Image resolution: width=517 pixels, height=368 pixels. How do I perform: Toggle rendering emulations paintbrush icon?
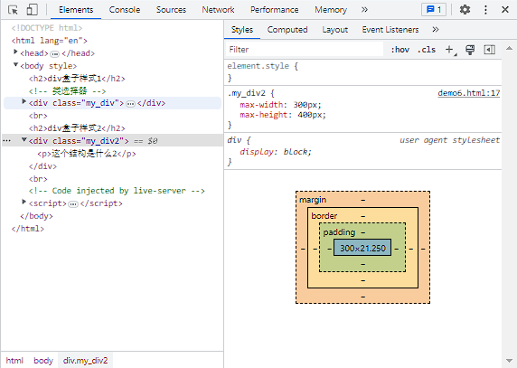pos(470,50)
